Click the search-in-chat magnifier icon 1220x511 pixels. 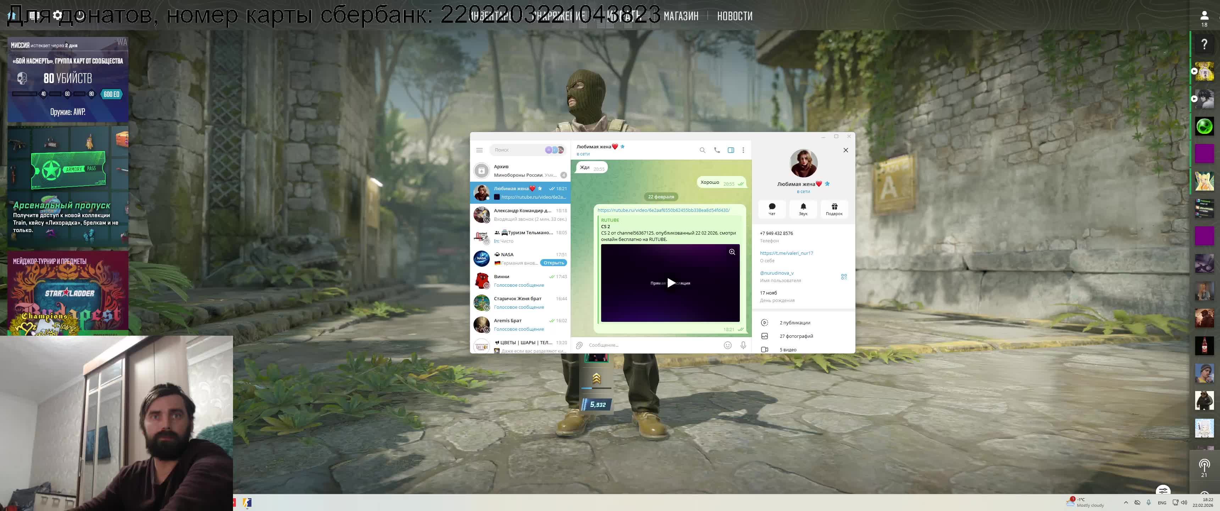[702, 150]
